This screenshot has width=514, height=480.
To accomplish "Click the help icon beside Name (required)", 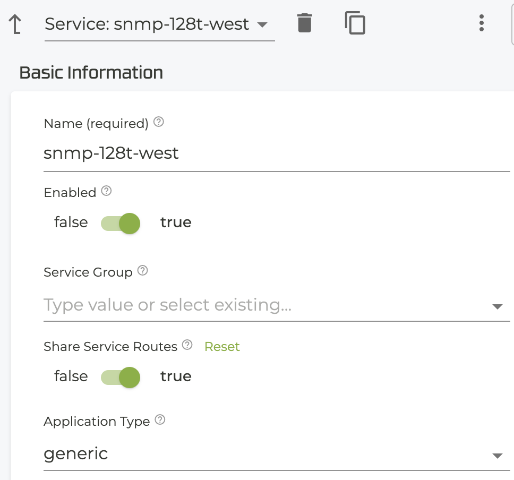I will pyautogui.click(x=158, y=123).
